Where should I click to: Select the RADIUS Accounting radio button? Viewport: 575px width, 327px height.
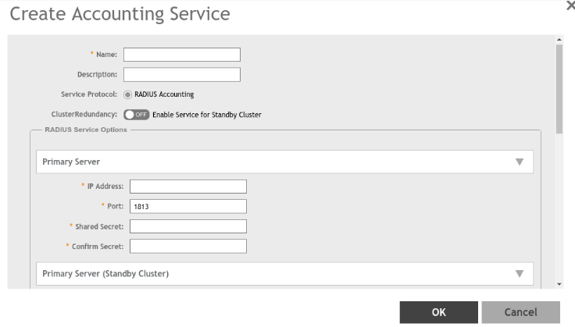[x=128, y=94]
